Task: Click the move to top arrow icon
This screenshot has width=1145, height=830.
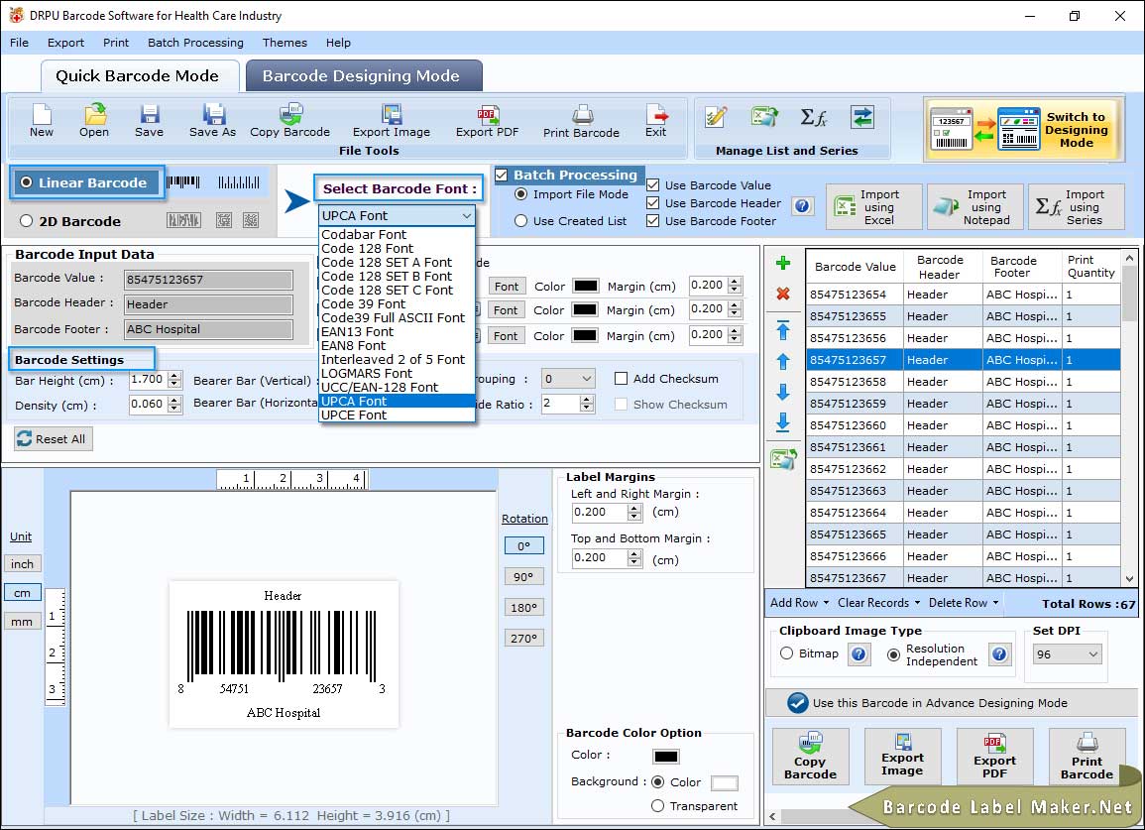Action: pos(783,330)
